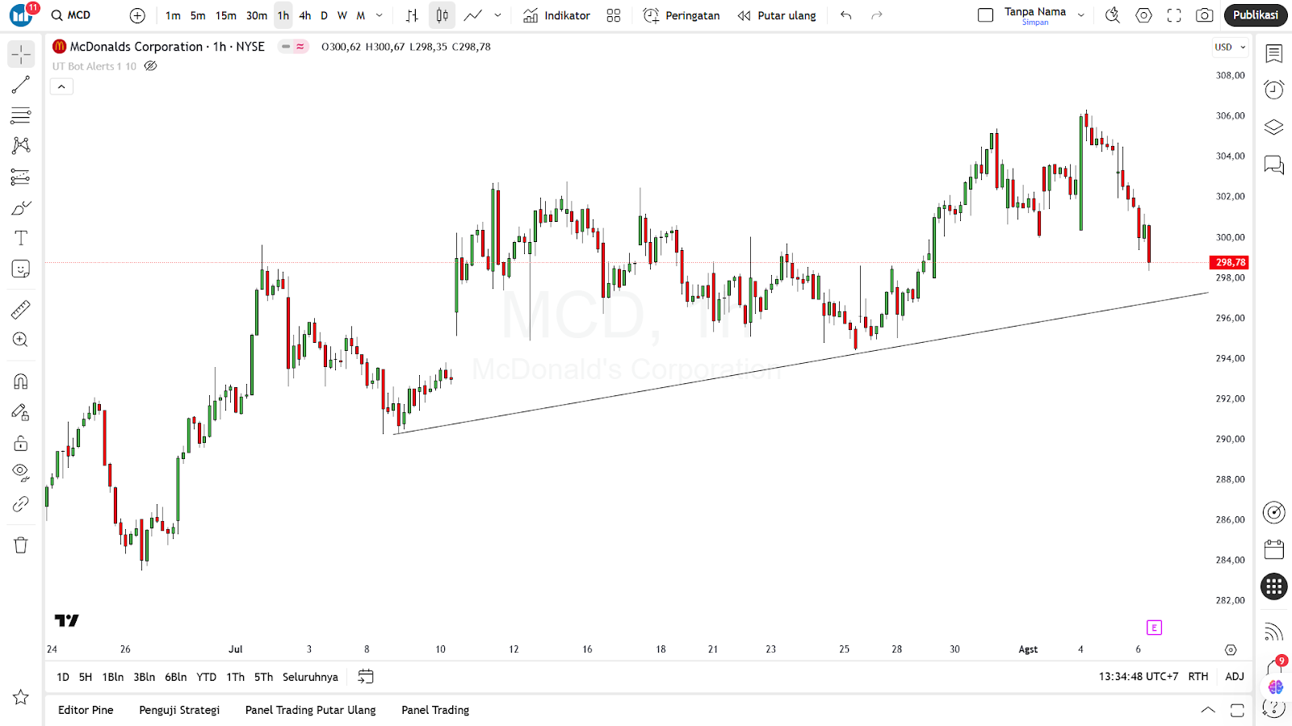This screenshot has height=726, width=1292.
Task: Switch to Penguji Strategi tab
Action: pyautogui.click(x=179, y=710)
